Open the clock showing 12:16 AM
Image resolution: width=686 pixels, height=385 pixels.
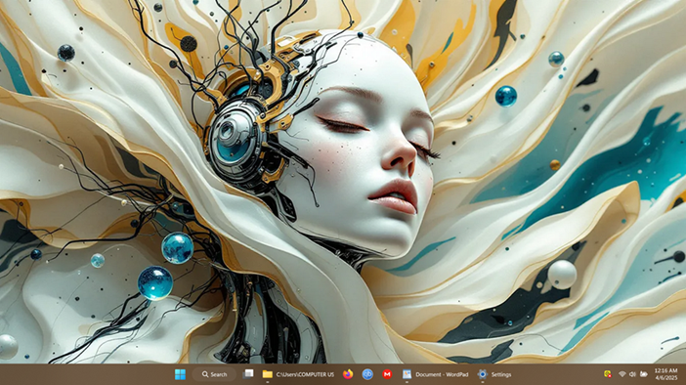665,370
